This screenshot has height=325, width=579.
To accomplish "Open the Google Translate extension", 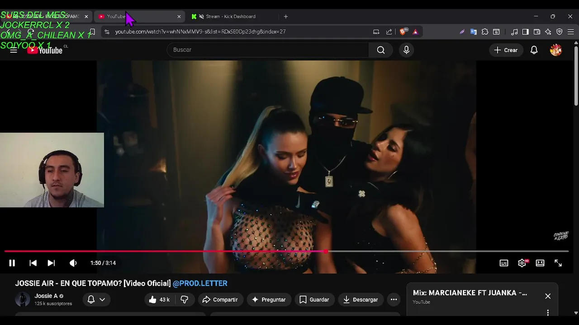I will click(474, 32).
